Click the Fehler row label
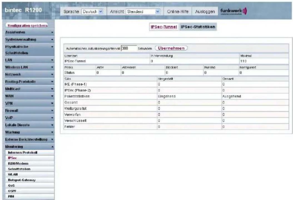Image resolution: width=293 pixels, height=200 pixels. click(x=69, y=127)
